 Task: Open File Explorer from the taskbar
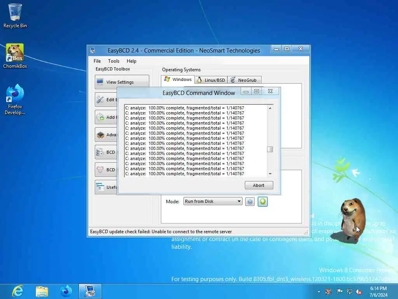pyautogui.click(x=42, y=291)
